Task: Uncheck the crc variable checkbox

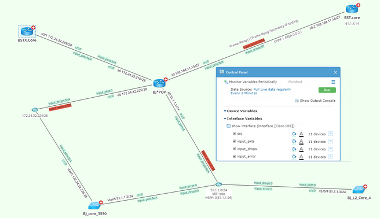Action: [235, 134]
